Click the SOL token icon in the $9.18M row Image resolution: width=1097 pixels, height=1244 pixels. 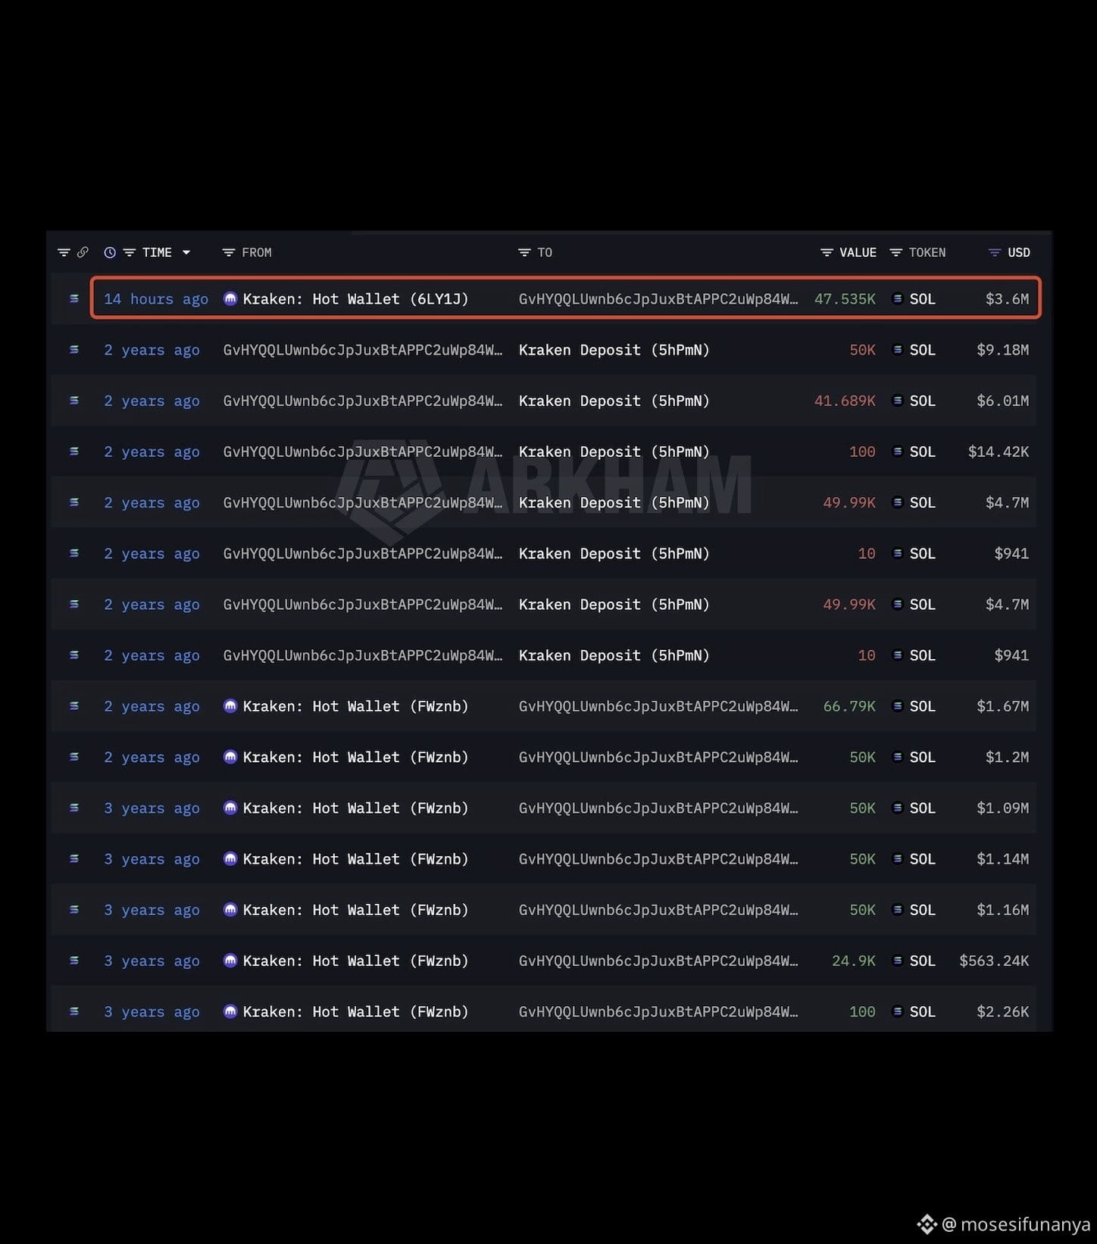click(x=898, y=349)
